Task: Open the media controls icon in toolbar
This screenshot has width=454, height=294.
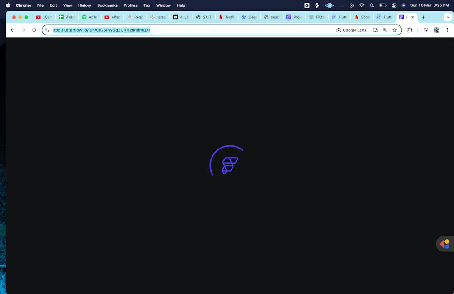Action: point(426,30)
